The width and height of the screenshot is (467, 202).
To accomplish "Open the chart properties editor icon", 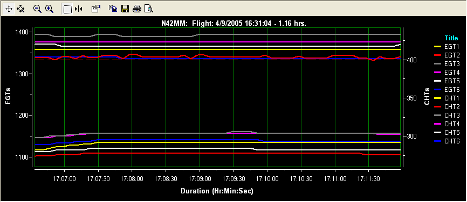I will pyautogui.click(x=95, y=9).
